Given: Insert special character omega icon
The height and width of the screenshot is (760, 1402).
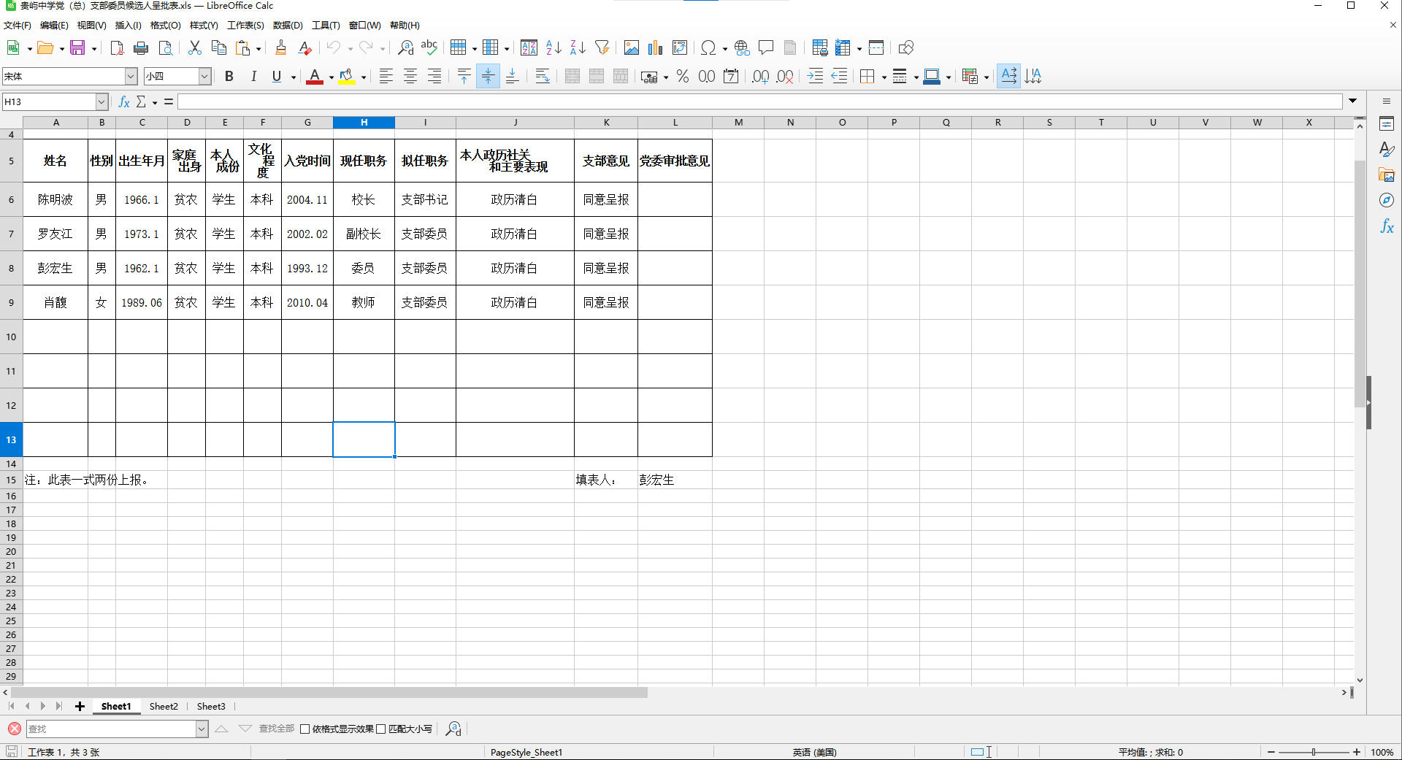Looking at the screenshot, I should (x=708, y=48).
